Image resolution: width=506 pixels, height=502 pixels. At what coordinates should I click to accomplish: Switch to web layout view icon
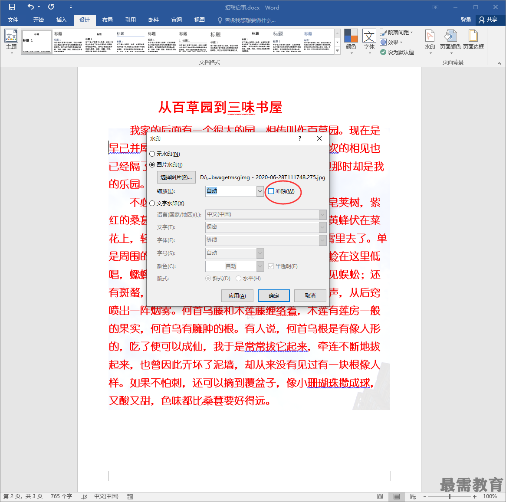413,496
